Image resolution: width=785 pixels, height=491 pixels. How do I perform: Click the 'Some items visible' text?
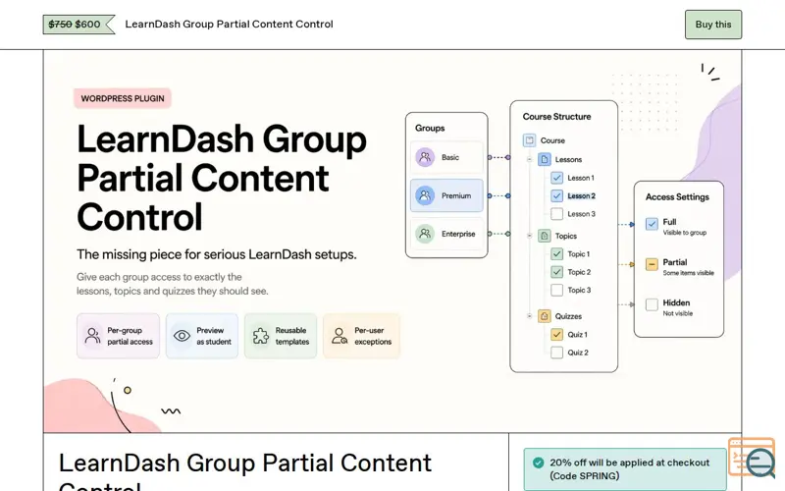[689, 273]
